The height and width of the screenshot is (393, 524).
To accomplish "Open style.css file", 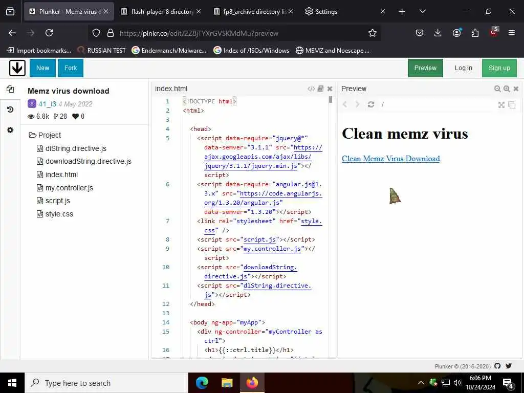I will [55, 214].
